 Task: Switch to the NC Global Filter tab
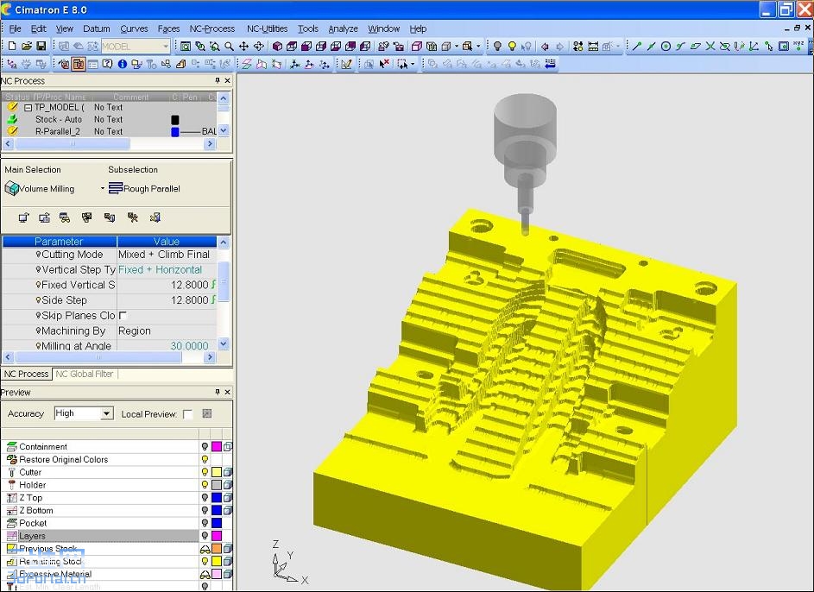pyautogui.click(x=84, y=374)
